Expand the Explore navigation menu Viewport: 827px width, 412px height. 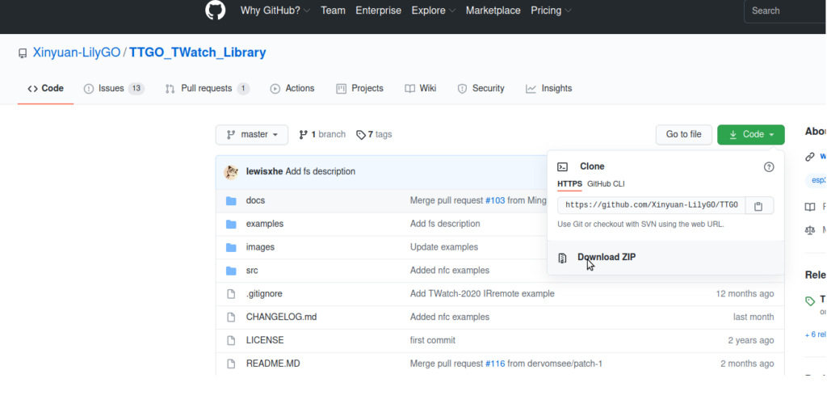(x=433, y=11)
